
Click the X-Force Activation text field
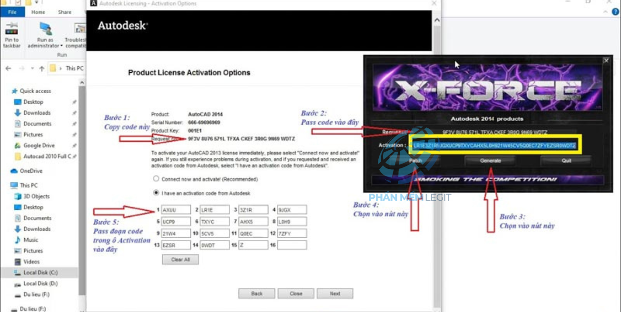[x=494, y=145]
